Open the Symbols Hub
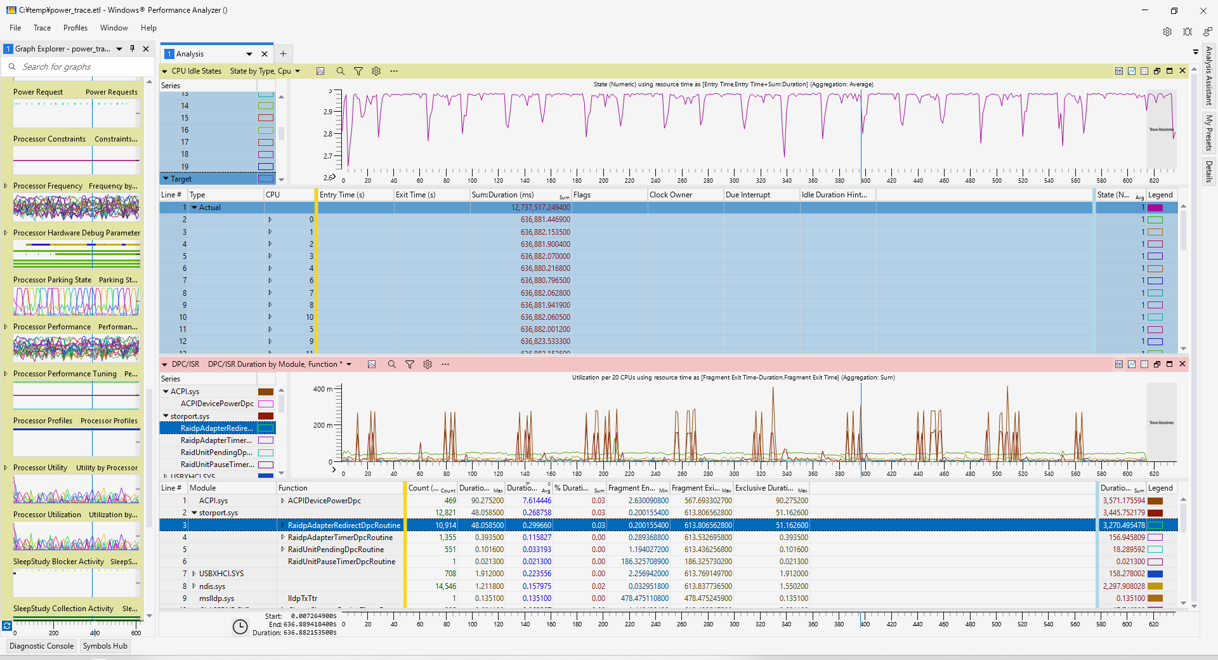The height and width of the screenshot is (660, 1218). click(105, 646)
